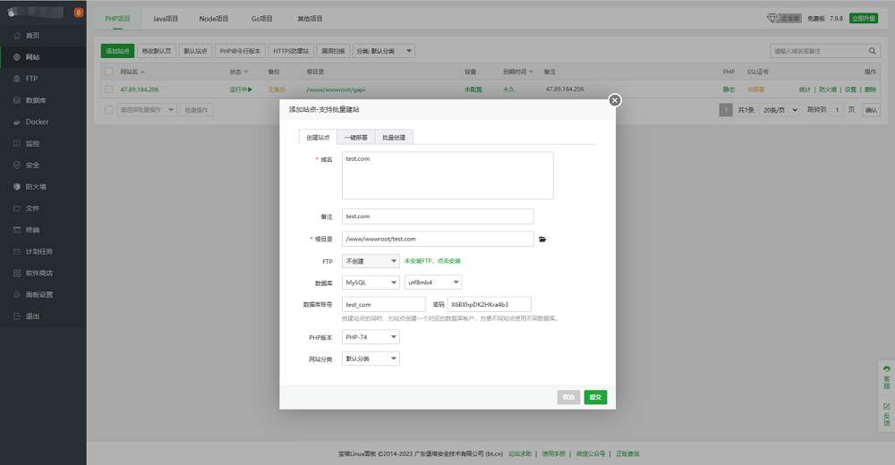Viewport: 895px width, 465px height.
Task: Select the 一键部署 dialog tab
Action: 356,138
